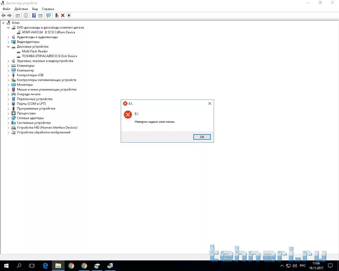Expand the Переносные устройства category
Viewport: 339px width, 271px height.
(x=8, y=99)
